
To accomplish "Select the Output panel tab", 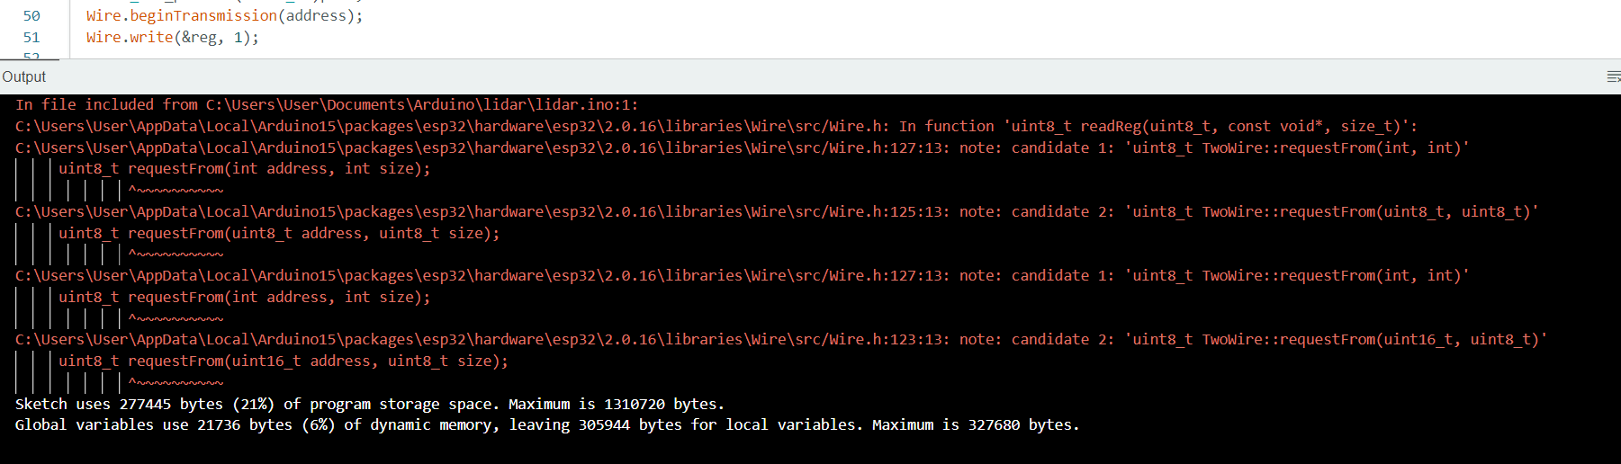I will click(24, 77).
